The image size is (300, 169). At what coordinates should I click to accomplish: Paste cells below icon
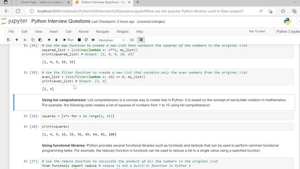40,40
